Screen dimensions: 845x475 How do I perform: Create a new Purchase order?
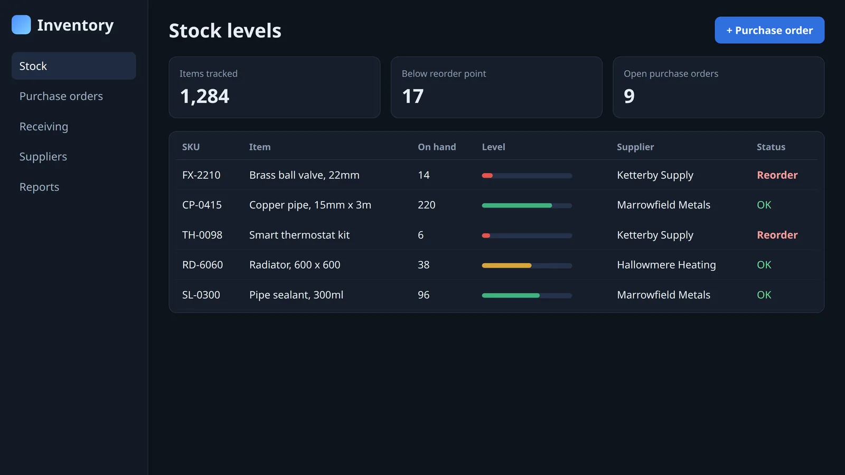click(x=769, y=30)
